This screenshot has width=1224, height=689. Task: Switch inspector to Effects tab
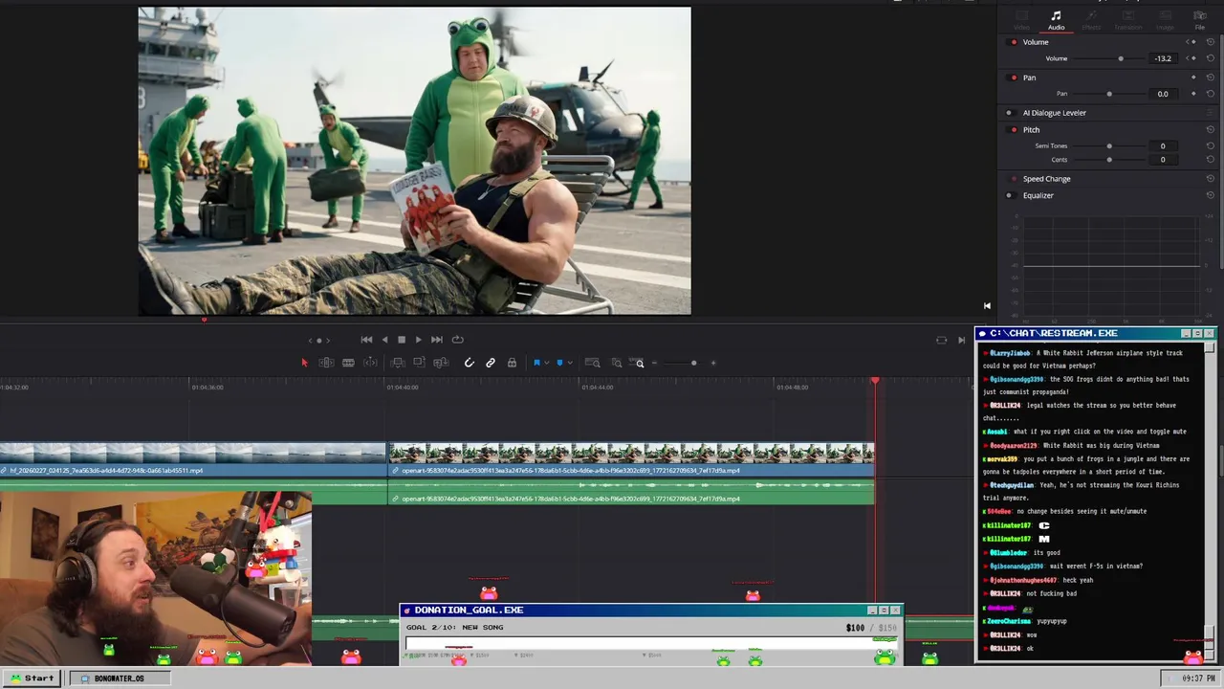(x=1091, y=19)
